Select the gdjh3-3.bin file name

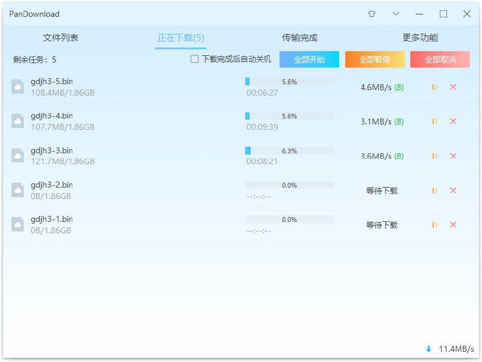coord(52,150)
